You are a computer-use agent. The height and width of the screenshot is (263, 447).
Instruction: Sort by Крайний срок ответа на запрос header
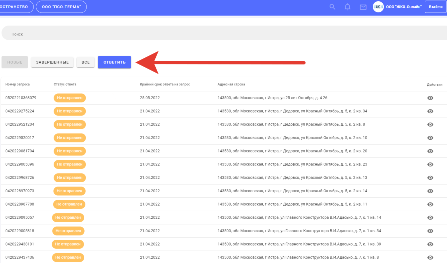tap(165, 84)
